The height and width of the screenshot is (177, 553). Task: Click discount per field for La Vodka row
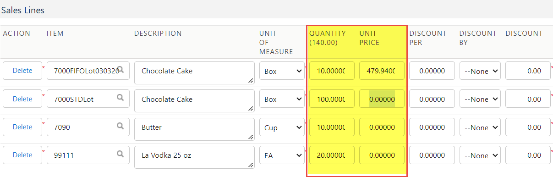coord(432,155)
